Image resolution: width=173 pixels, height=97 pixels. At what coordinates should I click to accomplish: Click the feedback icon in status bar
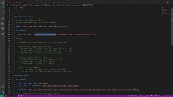(x=167, y=96)
